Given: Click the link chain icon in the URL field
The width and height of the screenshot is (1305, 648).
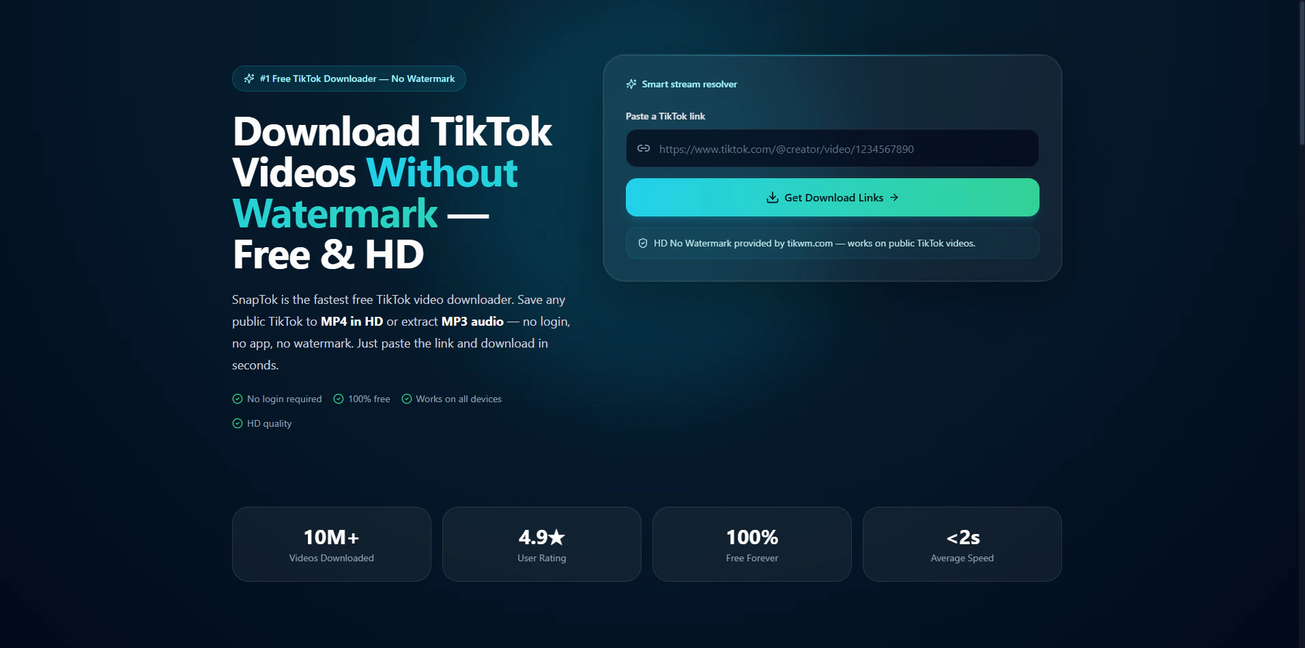Looking at the screenshot, I should pos(644,148).
